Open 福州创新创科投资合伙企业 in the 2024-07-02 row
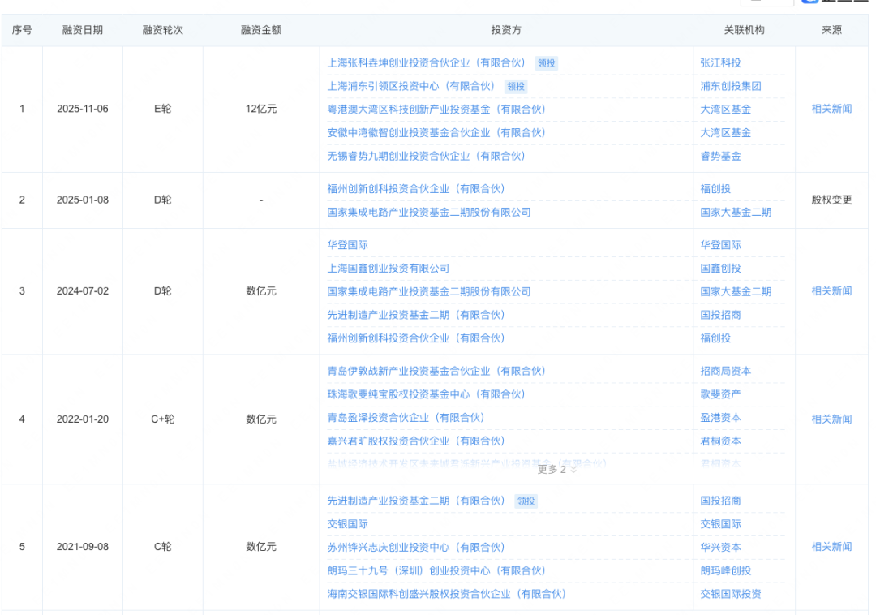This screenshot has width=876, height=615. [416, 338]
